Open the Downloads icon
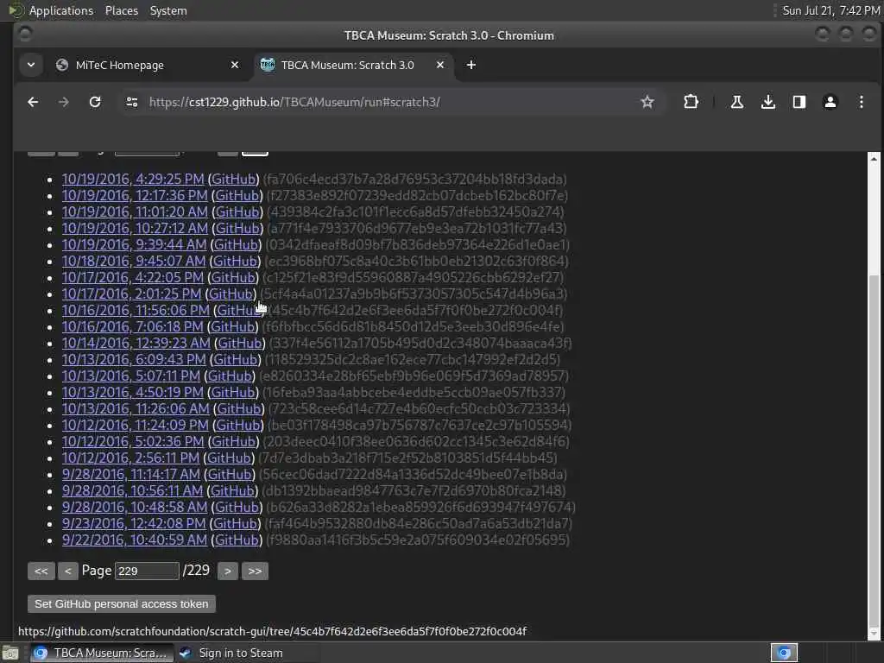This screenshot has width=884, height=663. tap(767, 102)
